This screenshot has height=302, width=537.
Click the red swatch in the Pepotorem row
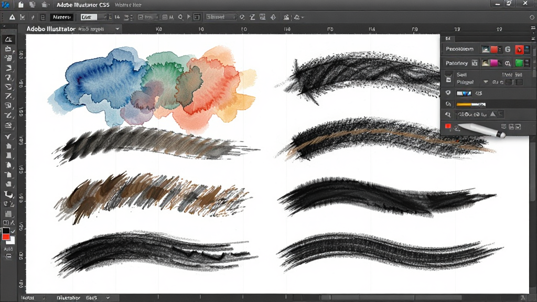(494, 49)
